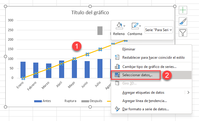
Task: Click the Marzo axis label
Action: point(45,85)
